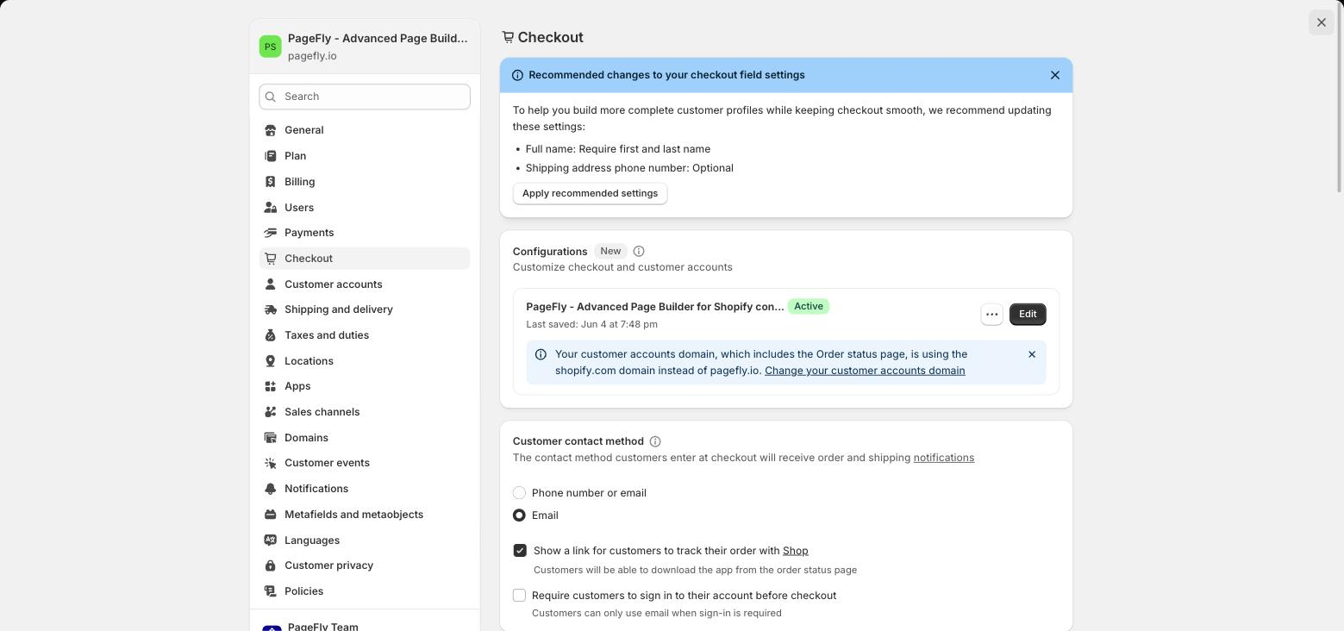
Task: Select the Email contact method radio
Action: pyautogui.click(x=519, y=515)
